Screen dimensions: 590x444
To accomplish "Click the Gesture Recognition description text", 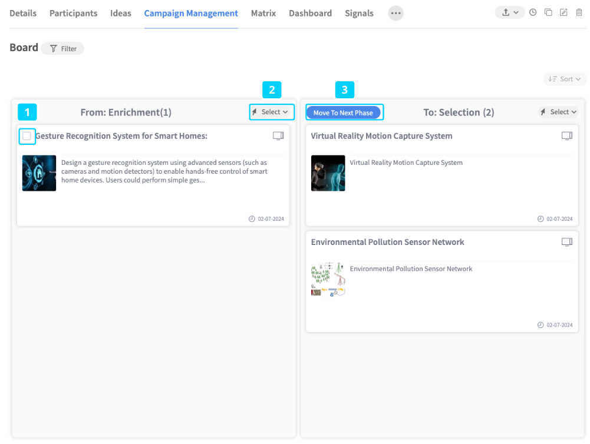I will [x=164, y=171].
